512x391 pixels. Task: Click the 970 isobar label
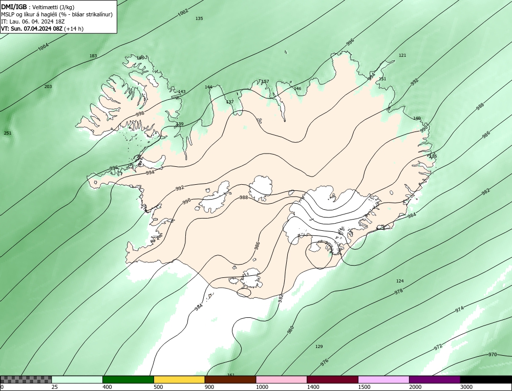(493, 355)
